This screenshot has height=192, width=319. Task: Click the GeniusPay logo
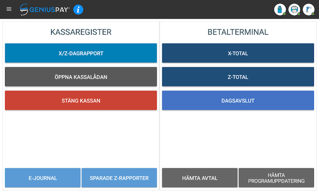coord(45,9)
